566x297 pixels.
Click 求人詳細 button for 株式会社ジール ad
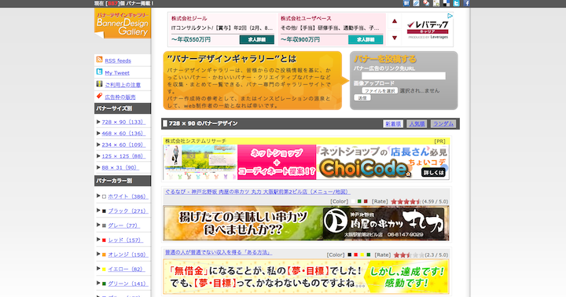(x=256, y=40)
